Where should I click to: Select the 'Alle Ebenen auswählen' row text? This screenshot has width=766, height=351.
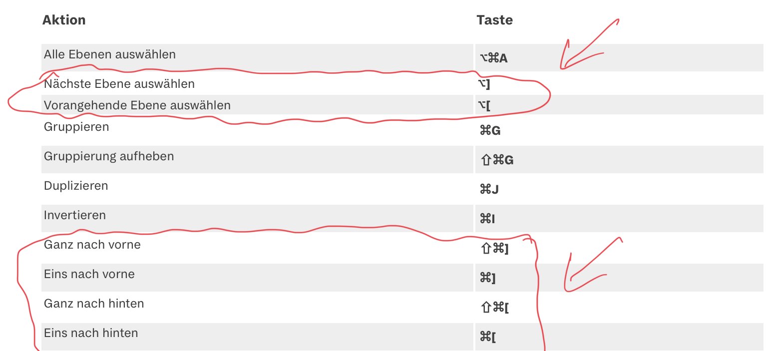coord(110,54)
